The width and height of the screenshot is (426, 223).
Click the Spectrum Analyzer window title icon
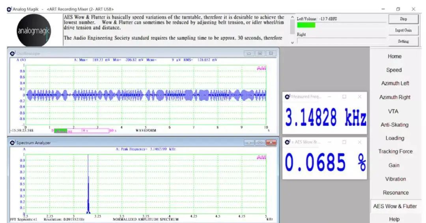click(x=13, y=143)
